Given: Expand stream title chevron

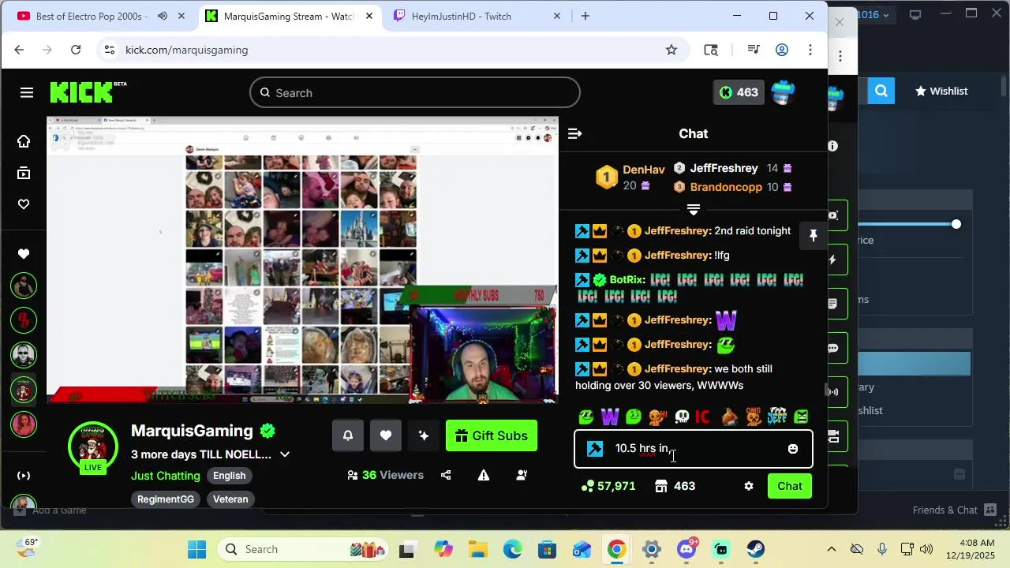Looking at the screenshot, I should coord(285,454).
